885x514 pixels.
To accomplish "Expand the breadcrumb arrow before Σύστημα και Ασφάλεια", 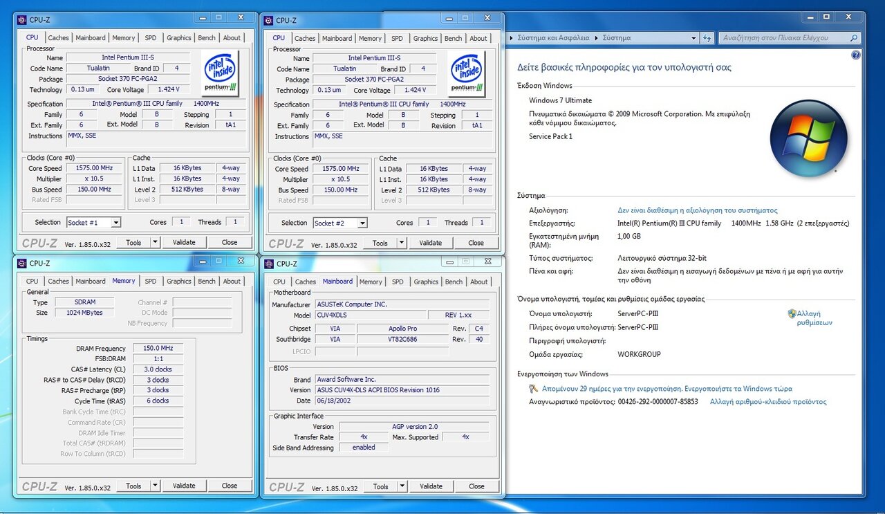I will [511, 38].
